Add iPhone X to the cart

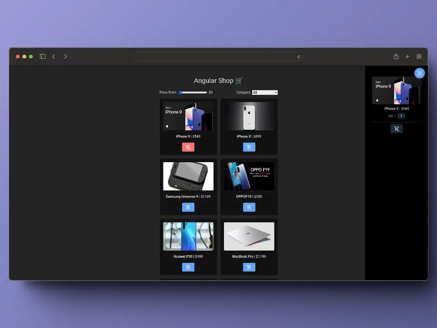click(249, 147)
